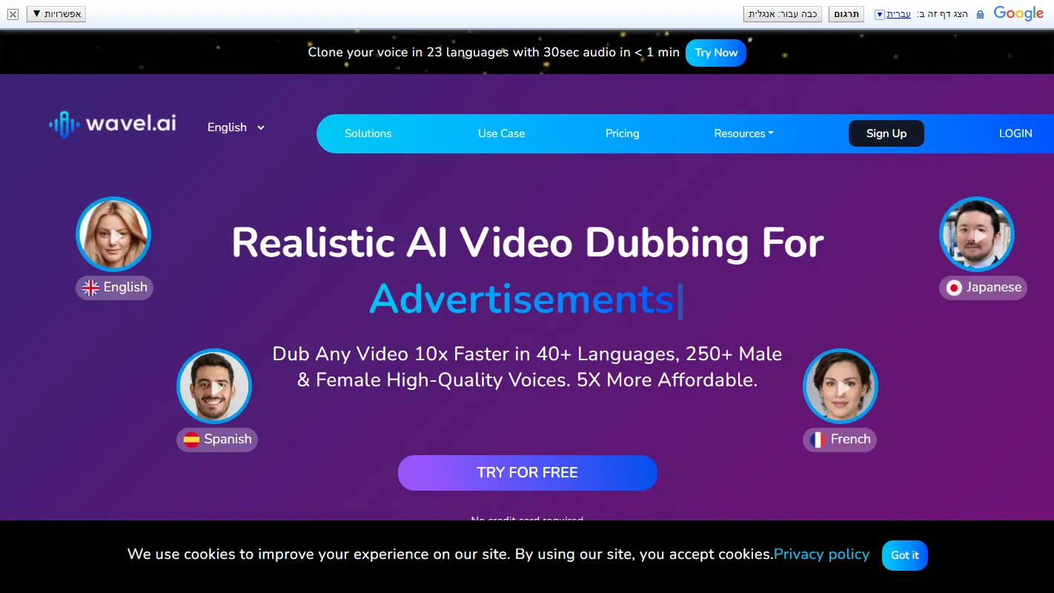Viewport: 1054px width, 593px height.
Task: Click the wavel.ai logo
Action: tap(112, 123)
